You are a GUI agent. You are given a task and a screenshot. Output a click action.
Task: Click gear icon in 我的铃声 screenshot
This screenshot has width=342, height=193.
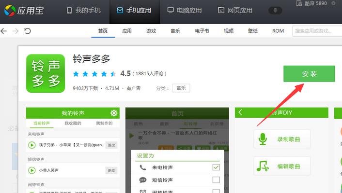click(x=114, y=113)
